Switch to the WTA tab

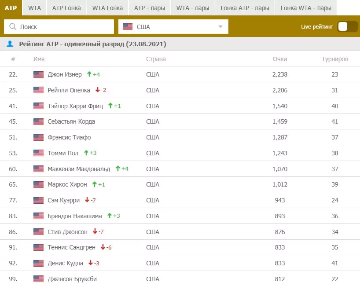35,8
